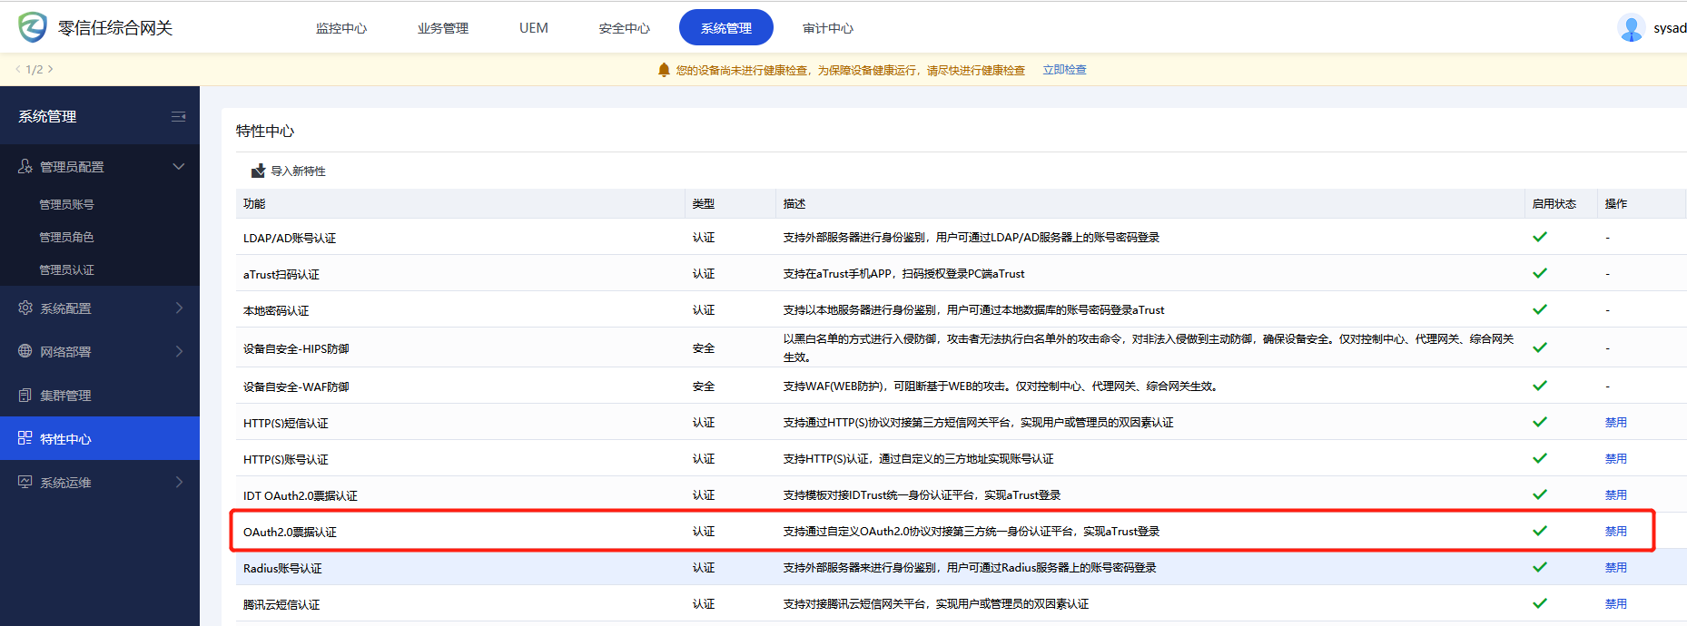Collapse the administrator configuration section

178,167
